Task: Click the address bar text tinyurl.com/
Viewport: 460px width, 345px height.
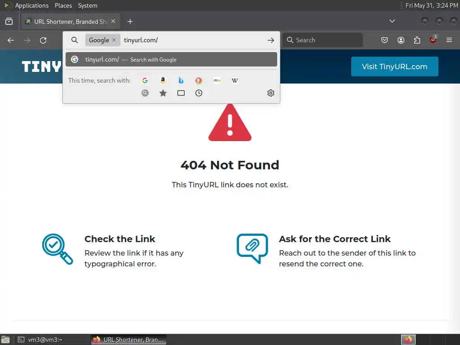Action: pyautogui.click(x=141, y=40)
